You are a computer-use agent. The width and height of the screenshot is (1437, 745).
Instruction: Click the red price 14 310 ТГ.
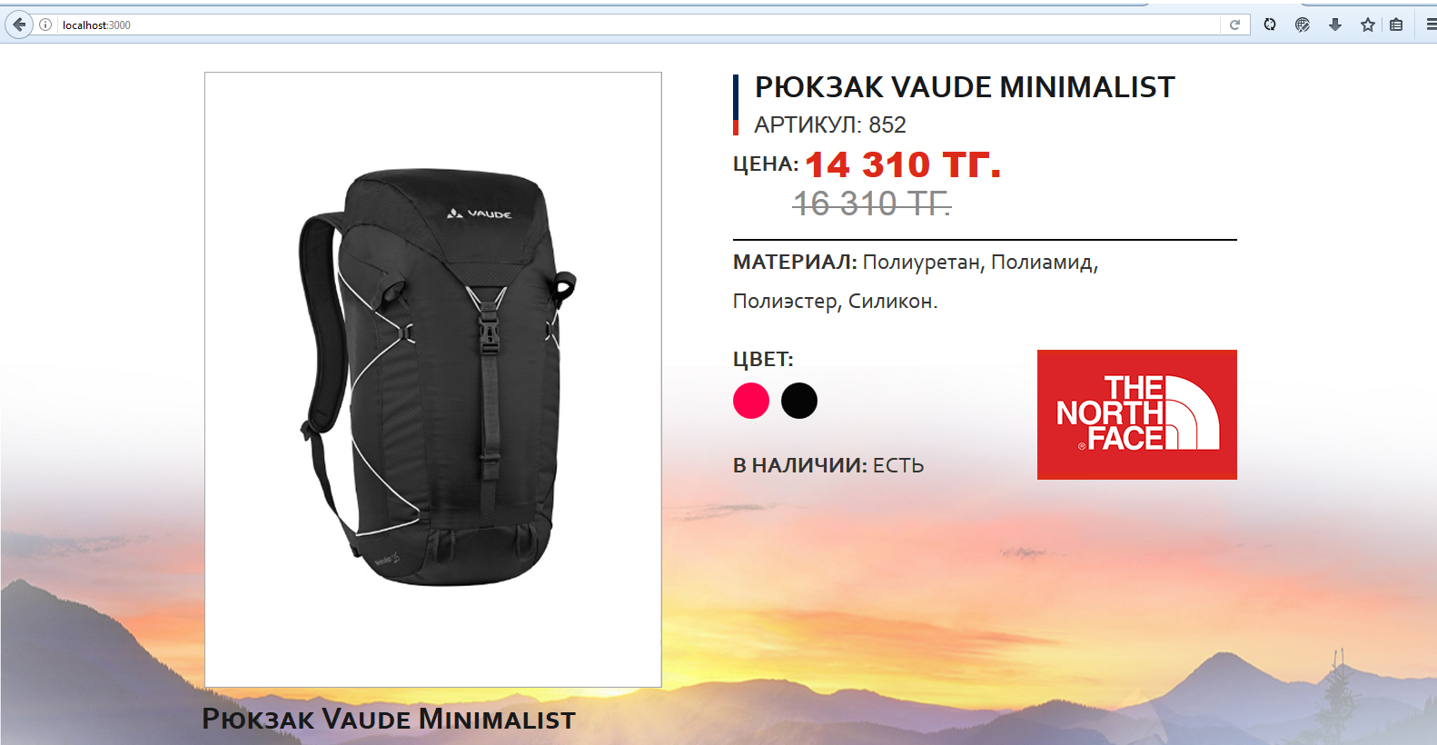coord(903,164)
